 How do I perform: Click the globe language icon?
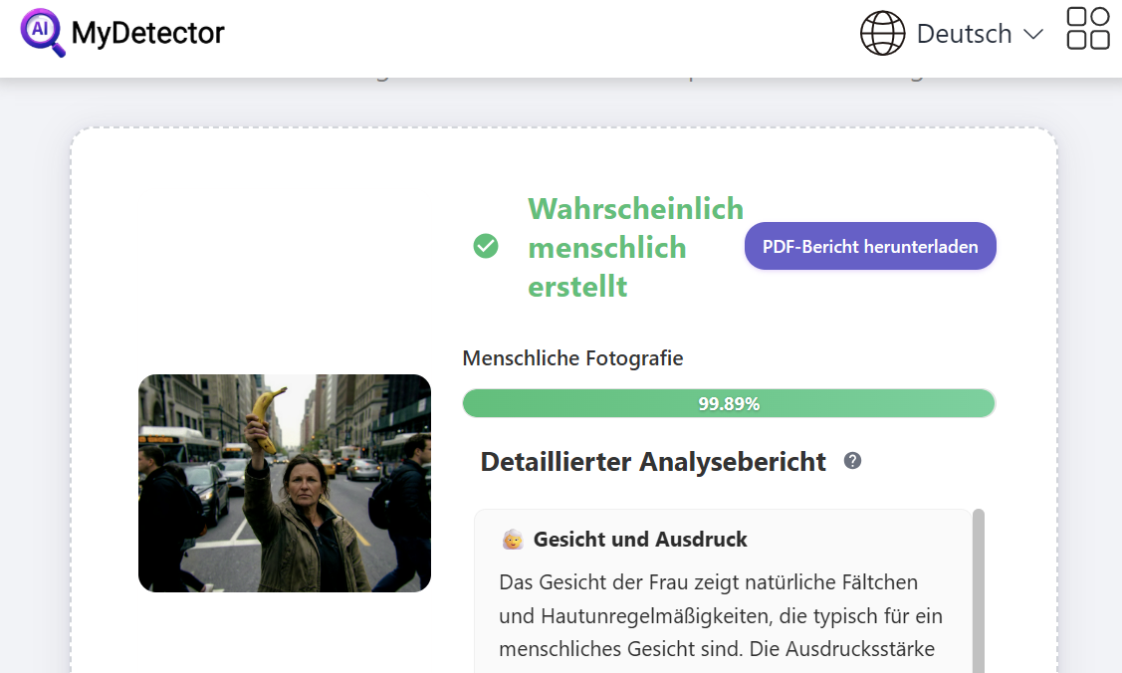tap(882, 34)
